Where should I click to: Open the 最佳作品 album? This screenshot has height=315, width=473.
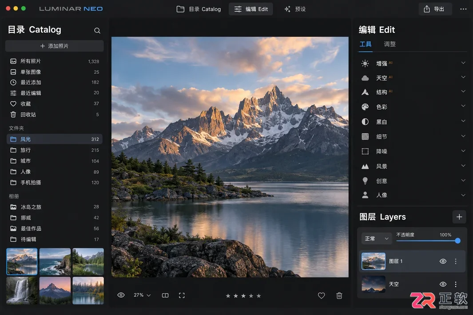coord(55,228)
